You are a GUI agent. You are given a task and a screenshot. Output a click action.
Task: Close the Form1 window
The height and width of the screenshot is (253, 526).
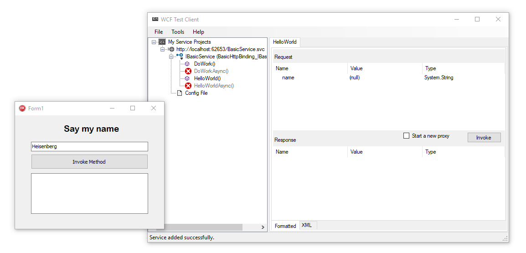[154, 108]
